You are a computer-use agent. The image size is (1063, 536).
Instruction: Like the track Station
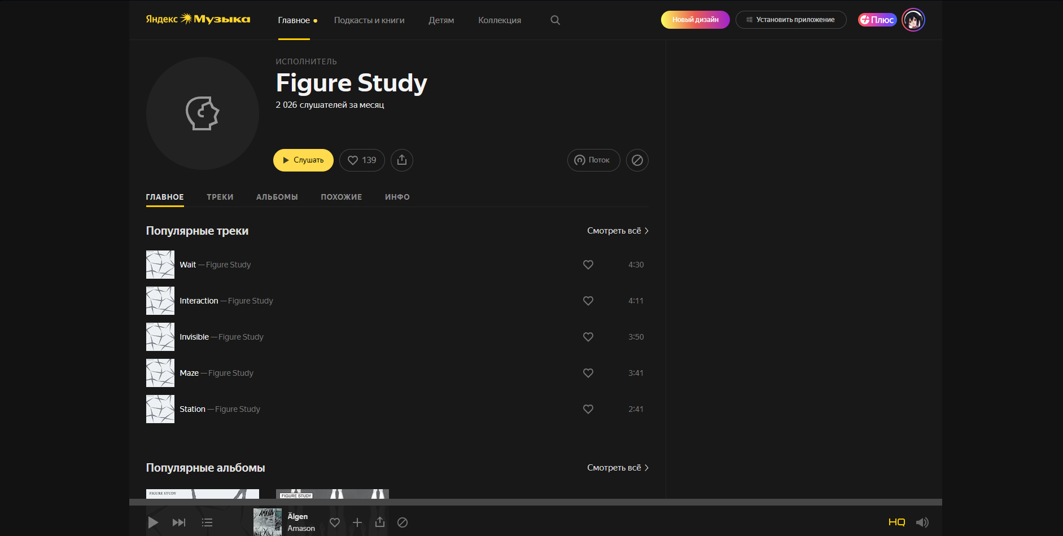588,409
